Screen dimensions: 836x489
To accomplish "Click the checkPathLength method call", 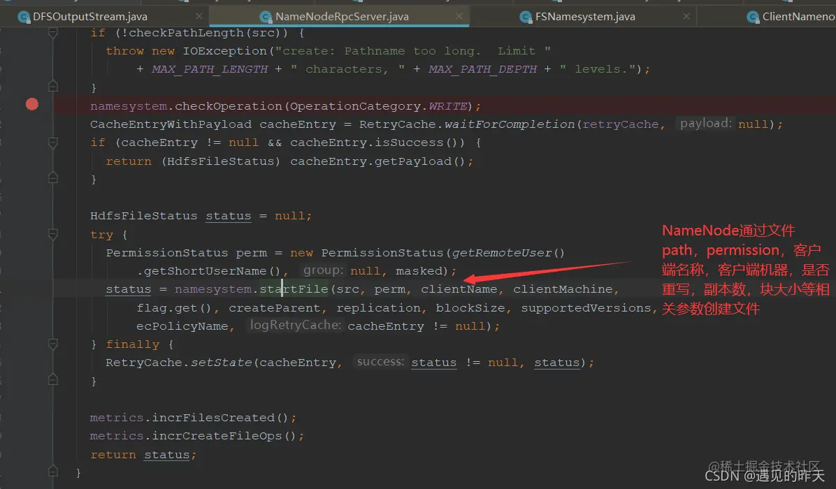I will click(x=187, y=33).
